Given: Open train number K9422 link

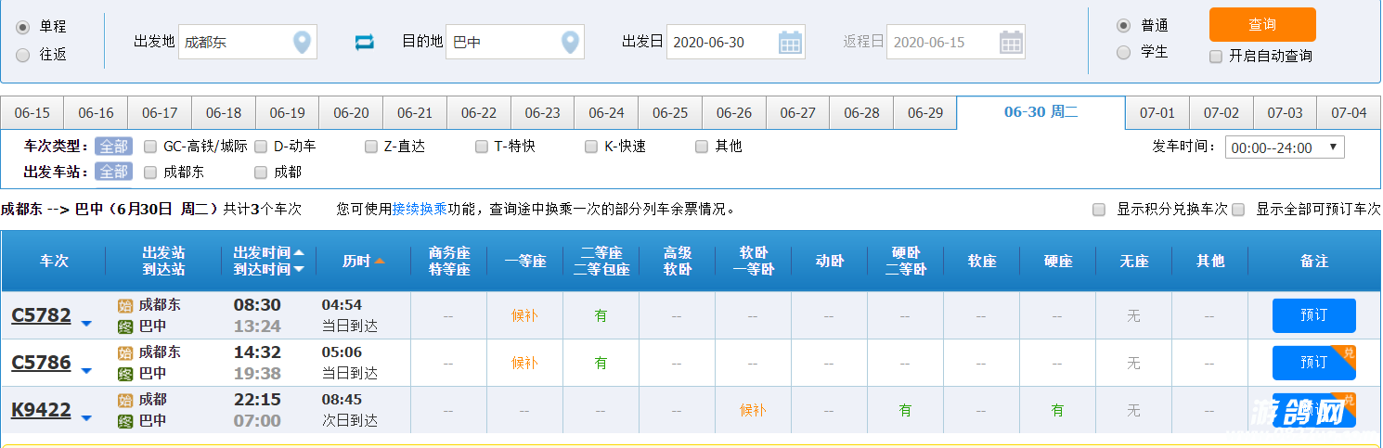Looking at the screenshot, I should point(41,410).
